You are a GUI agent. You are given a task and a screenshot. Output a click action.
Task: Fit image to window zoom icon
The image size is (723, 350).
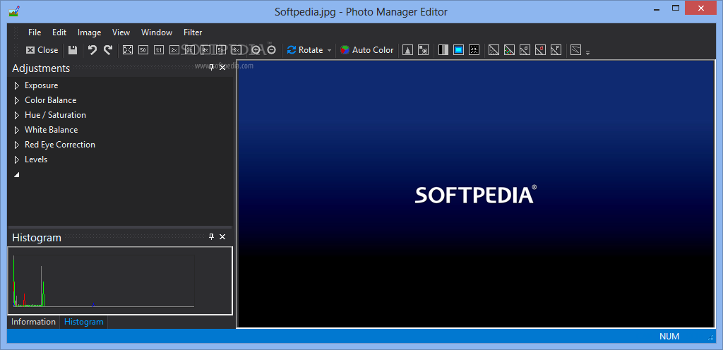[128, 49]
